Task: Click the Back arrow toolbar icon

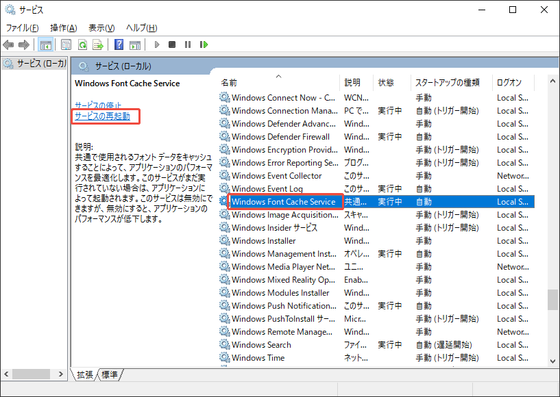Action: pos(8,44)
